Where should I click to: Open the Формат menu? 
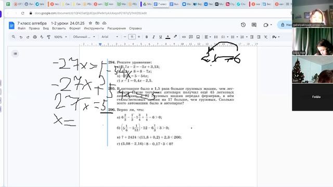tap(75, 28)
